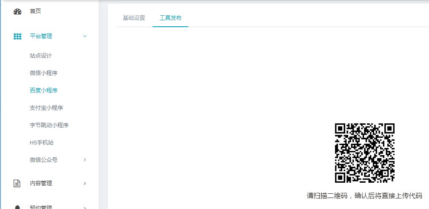Open 站点设计 in the sidebar

tap(41, 56)
